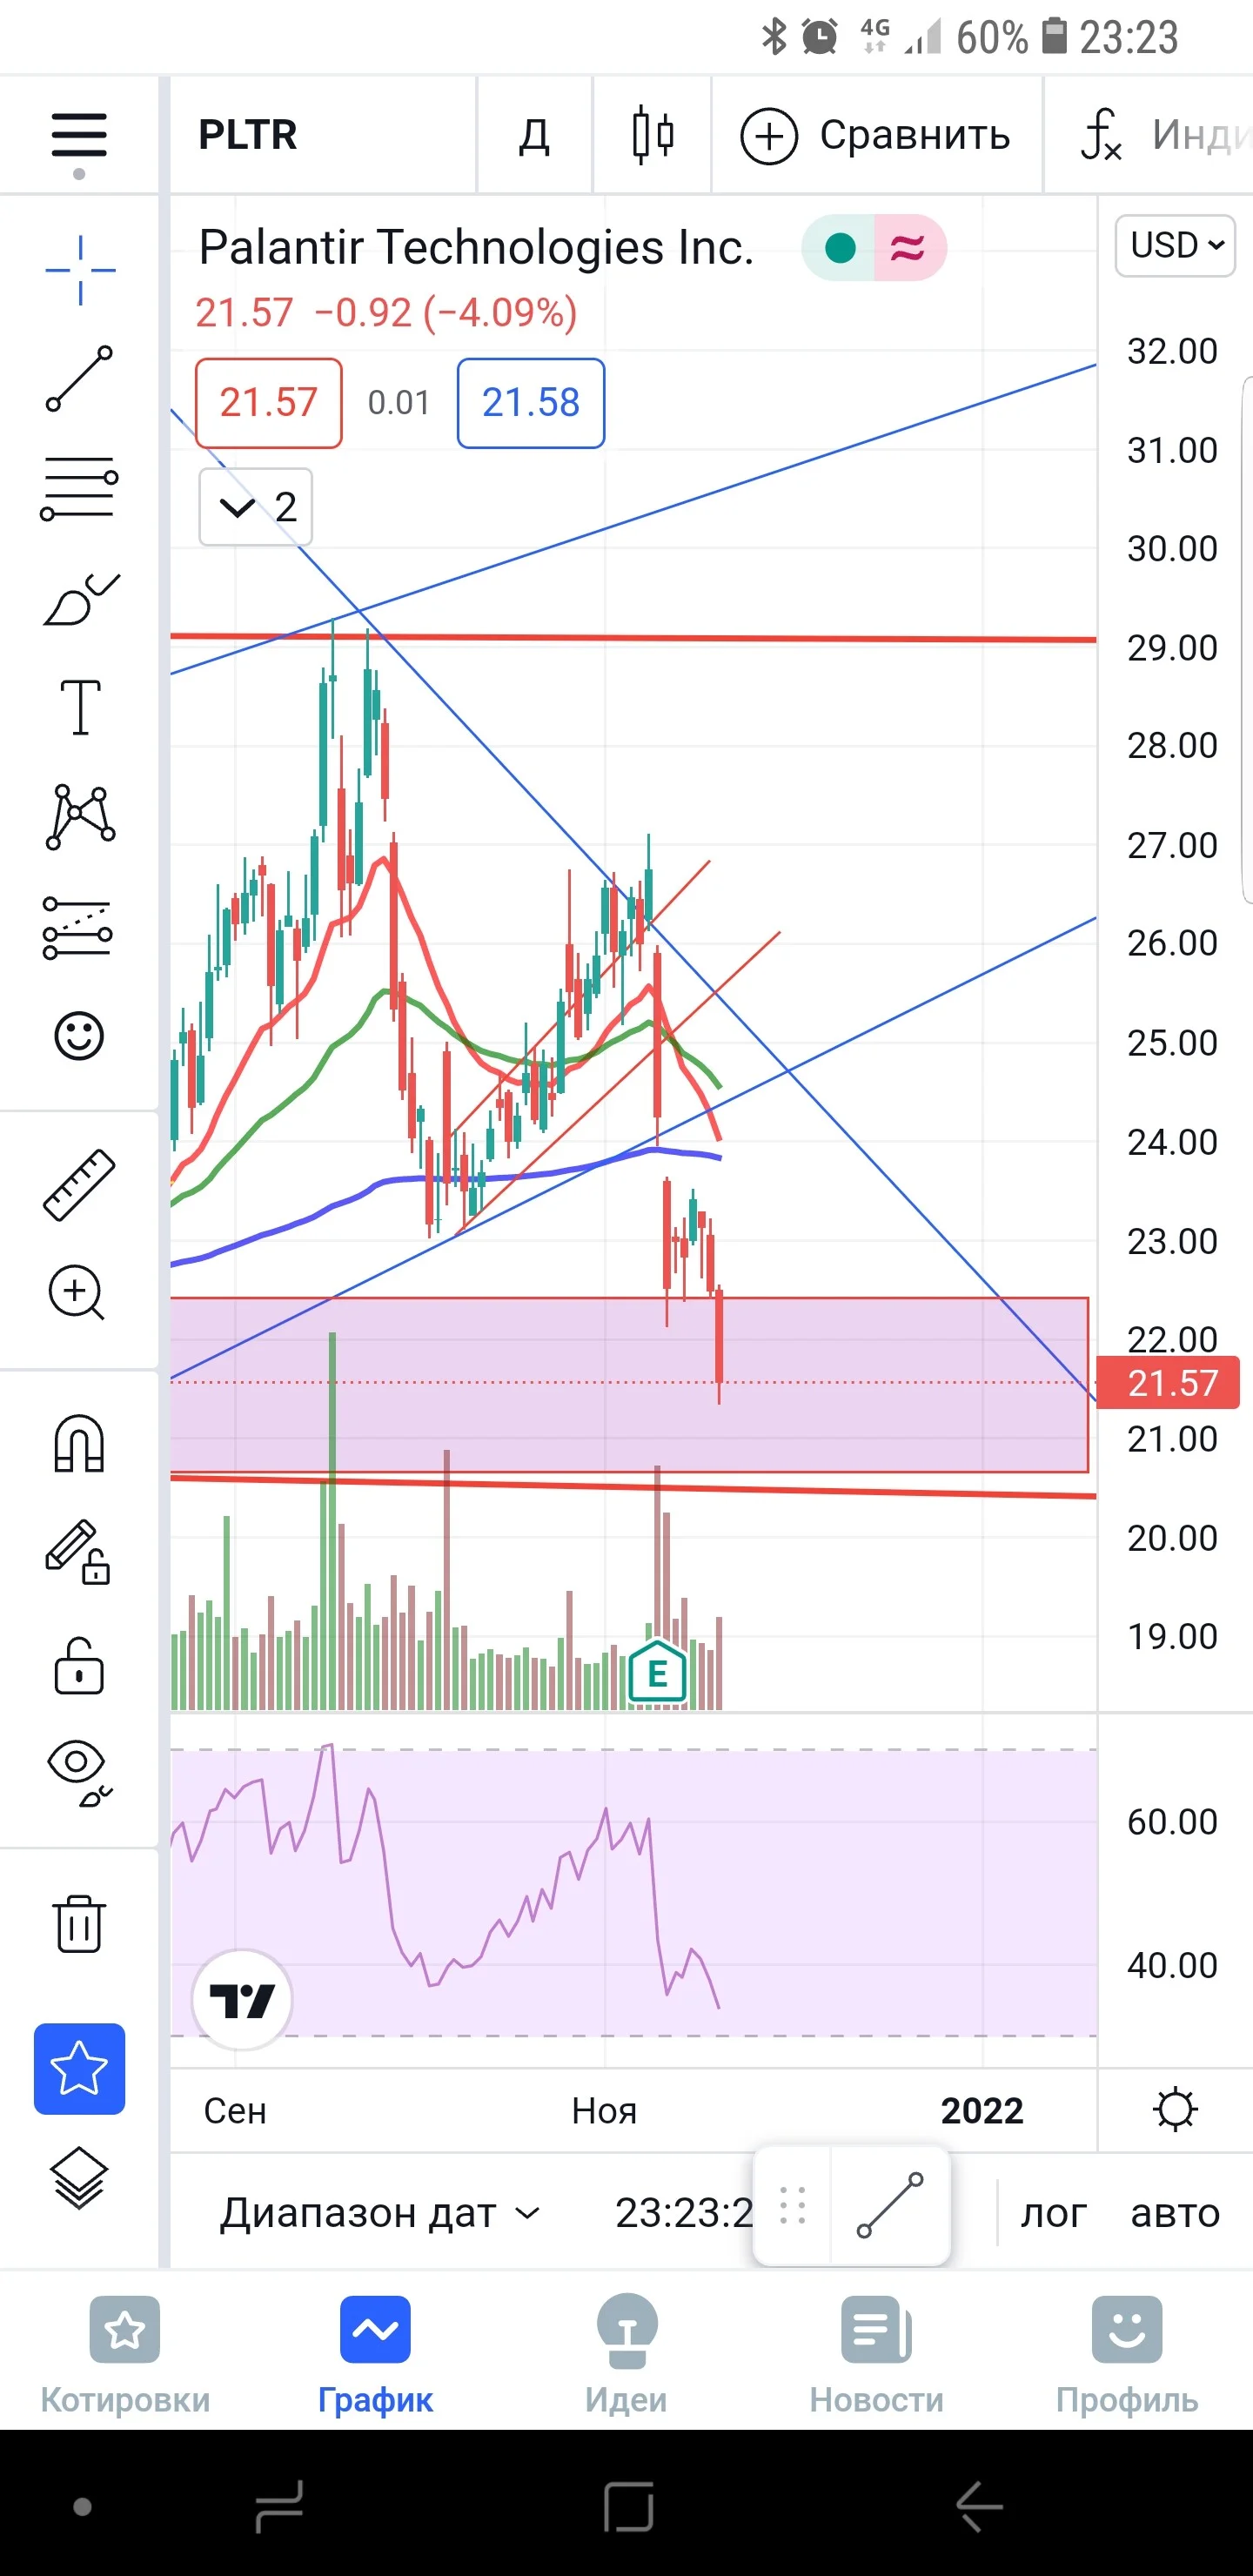Tap the blue buy price 21.58
Screen dimensions: 1253x2576
(531, 403)
